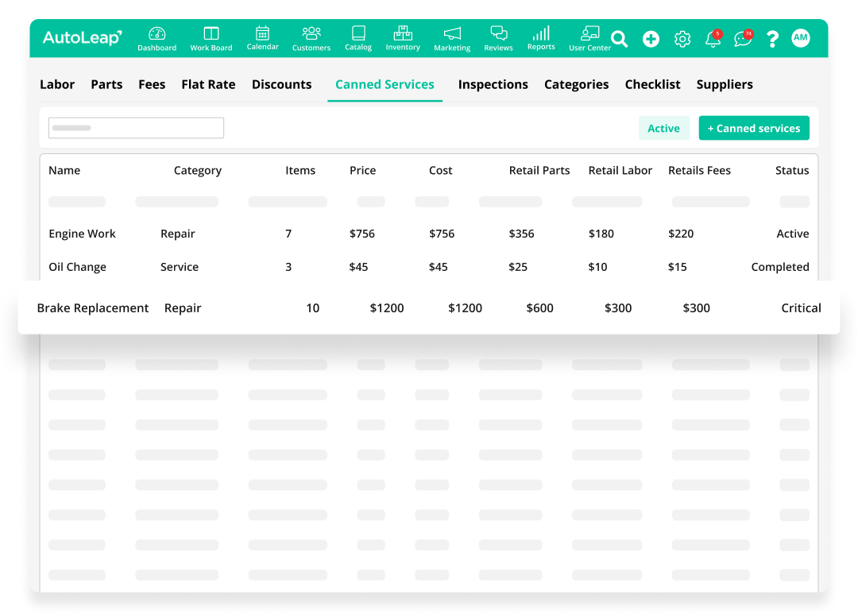Image resolution: width=858 pixels, height=615 pixels.
Task: Click the Service category of Oil Change
Action: click(x=180, y=267)
